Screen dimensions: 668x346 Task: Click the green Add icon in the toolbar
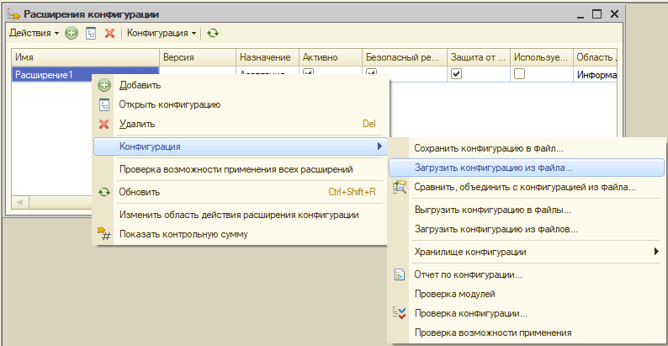tap(72, 33)
